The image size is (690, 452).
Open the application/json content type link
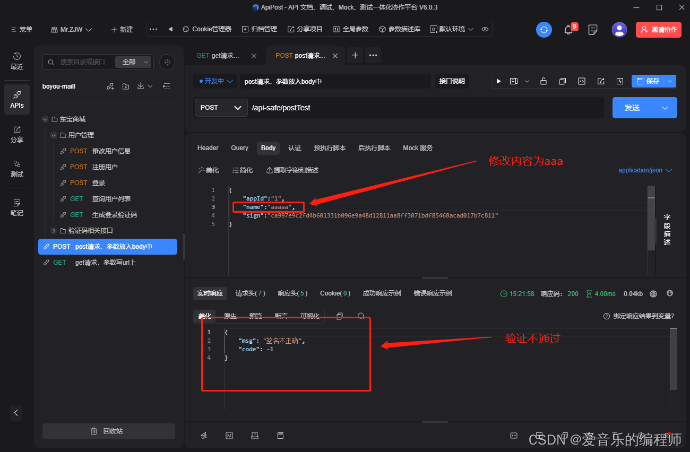pyautogui.click(x=641, y=170)
